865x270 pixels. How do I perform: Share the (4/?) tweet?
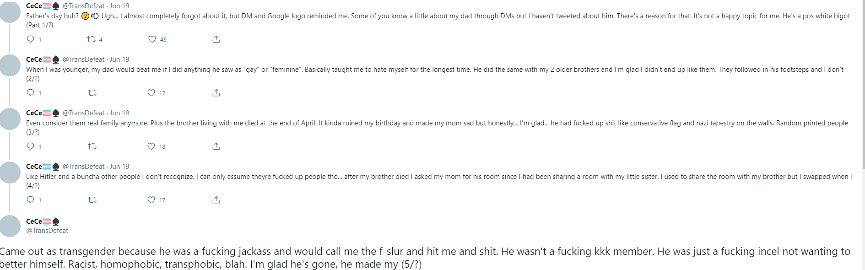(216, 200)
